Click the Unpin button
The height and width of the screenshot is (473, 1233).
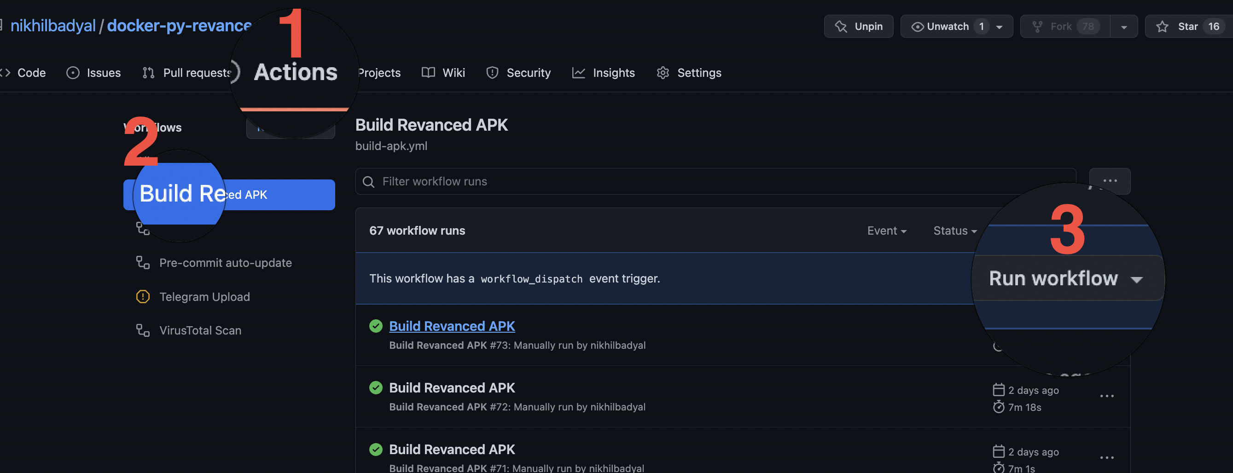tap(858, 26)
